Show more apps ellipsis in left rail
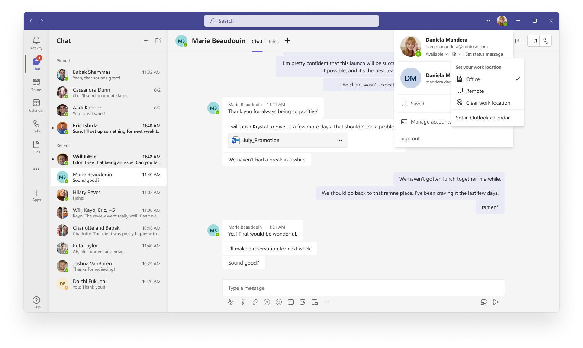The width and height of the screenshot is (583, 348). pyautogui.click(x=36, y=169)
